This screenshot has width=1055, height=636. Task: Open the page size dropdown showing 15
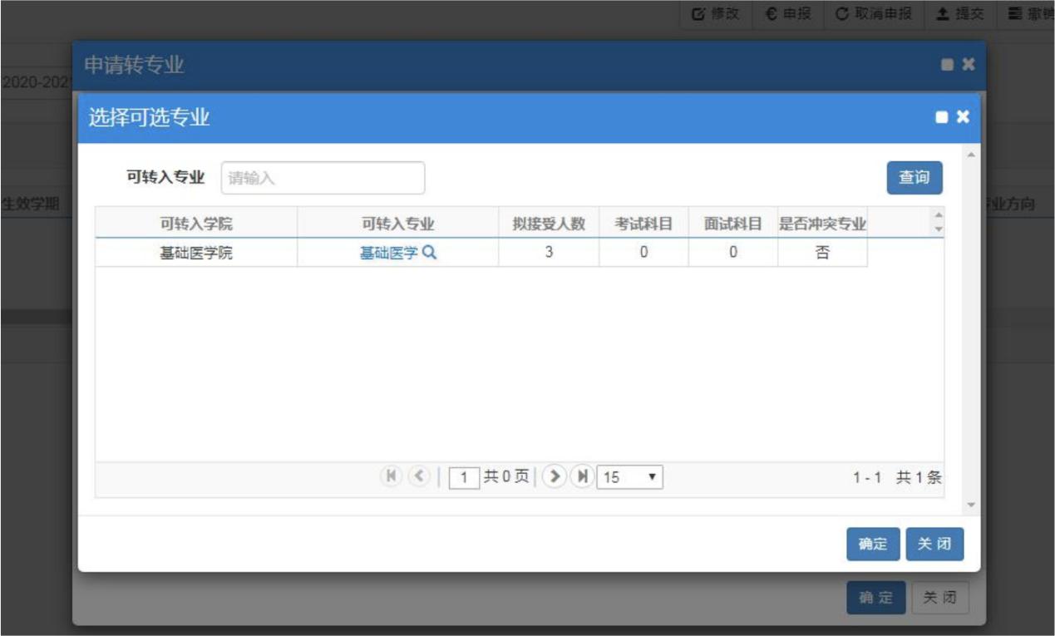(629, 477)
